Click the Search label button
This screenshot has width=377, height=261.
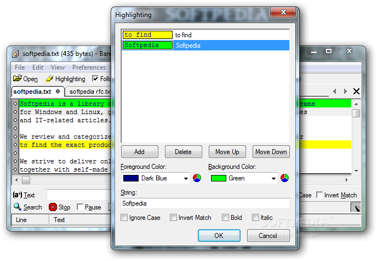[32, 207]
